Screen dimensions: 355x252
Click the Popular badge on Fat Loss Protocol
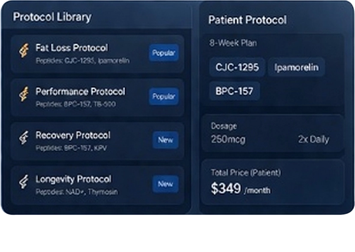tap(163, 53)
